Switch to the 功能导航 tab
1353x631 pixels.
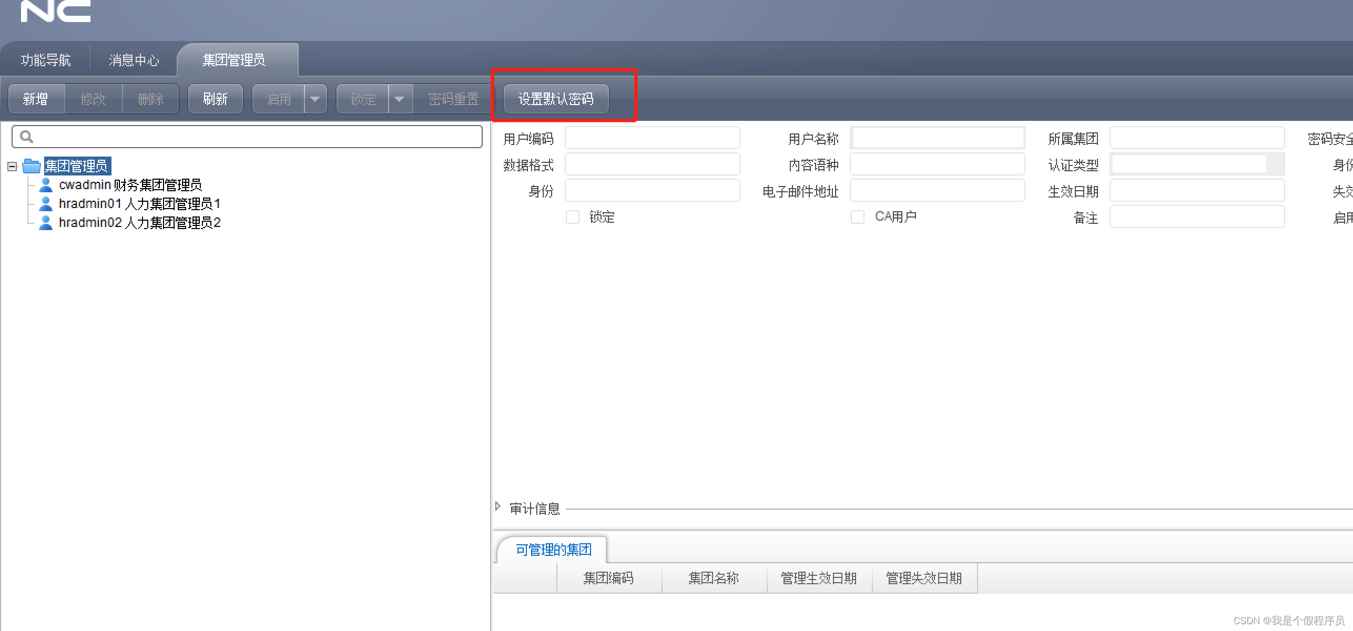tap(46, 59)
